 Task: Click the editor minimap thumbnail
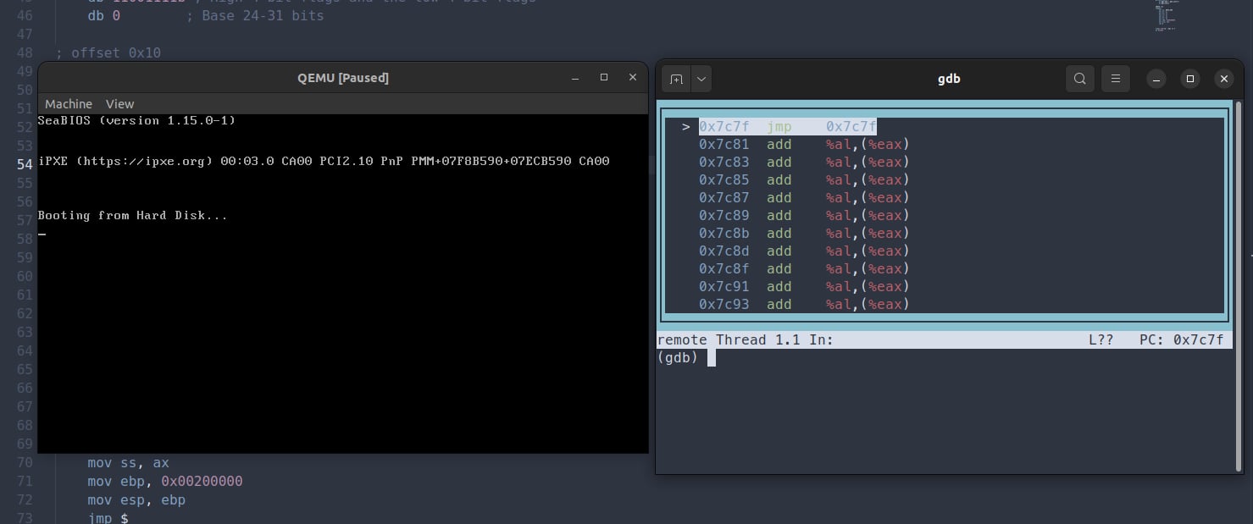click(1167, 14)
